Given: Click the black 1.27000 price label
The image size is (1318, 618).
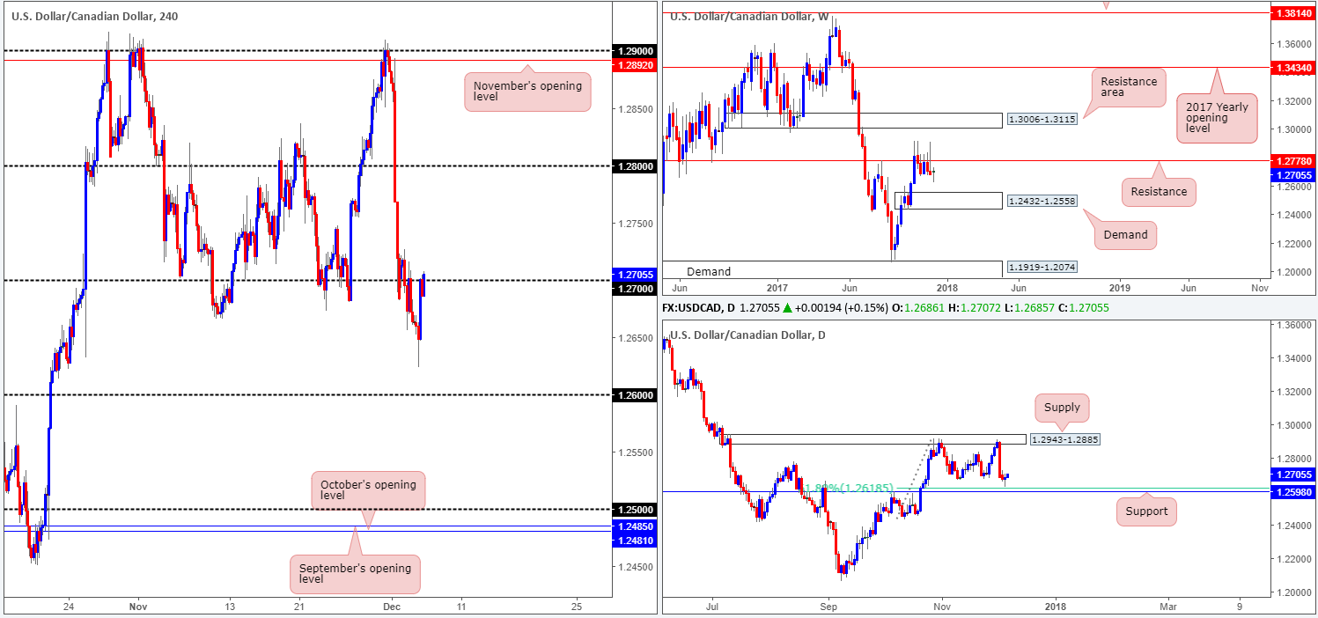Looking at the screenshot, I should click(x=636, y=288).
